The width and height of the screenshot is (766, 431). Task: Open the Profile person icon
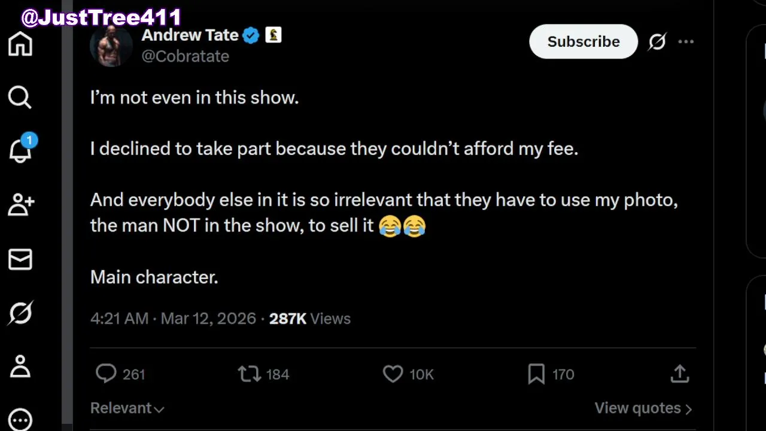click(20, 366)
